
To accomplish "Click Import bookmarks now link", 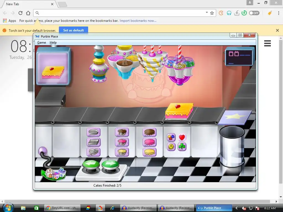I will tap(138, 21).
